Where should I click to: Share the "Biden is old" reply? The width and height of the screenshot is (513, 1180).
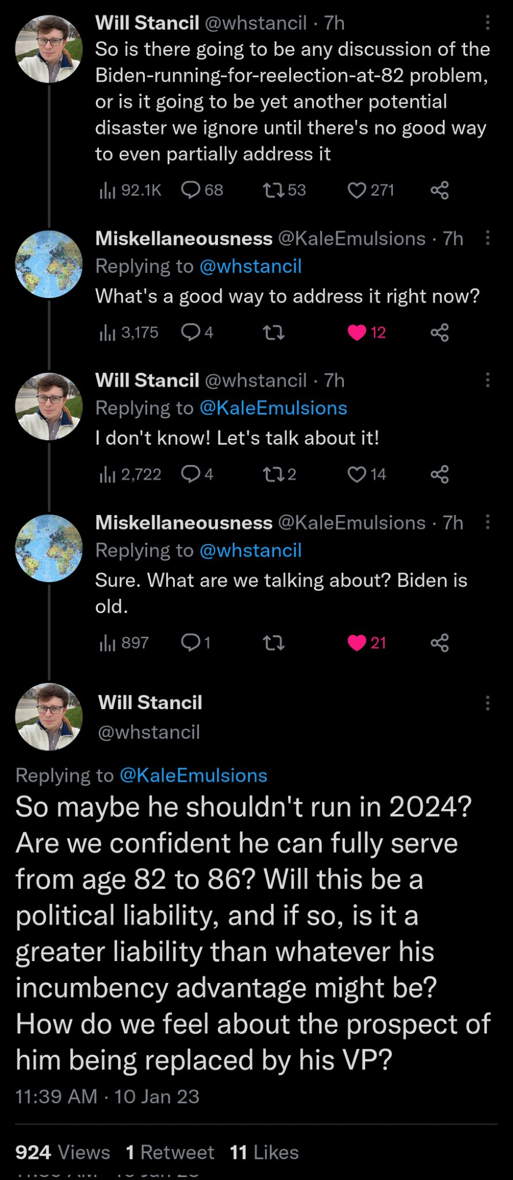point(439,643)
